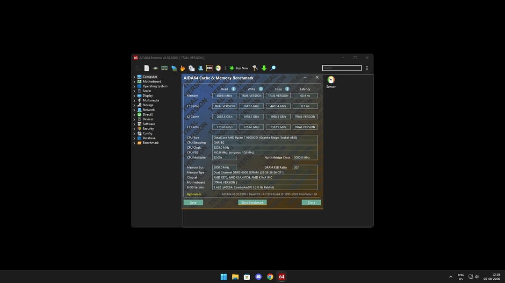Click DRAM:FSB Ratio 30:1 value
Viewport: 505px width, 283px height.
click(x=305, y=167)
